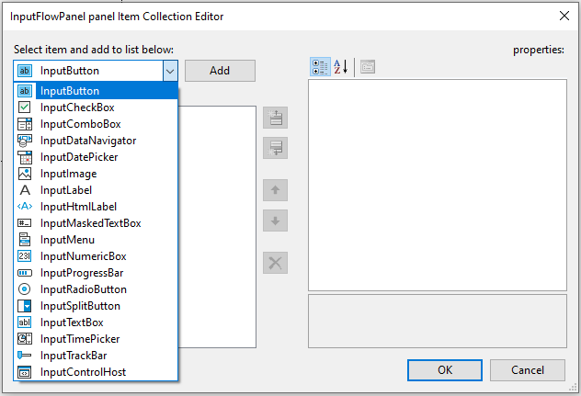Select InputProgressBar list entry
Viewport: 581px width, 396px height.
click(82, 273)
